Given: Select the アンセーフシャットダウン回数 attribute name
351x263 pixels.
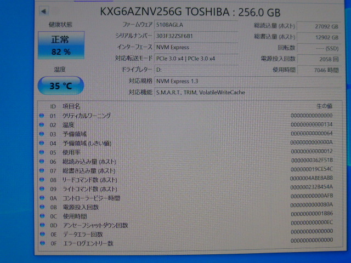Looking at the screenshot, I should pos(95,225).
